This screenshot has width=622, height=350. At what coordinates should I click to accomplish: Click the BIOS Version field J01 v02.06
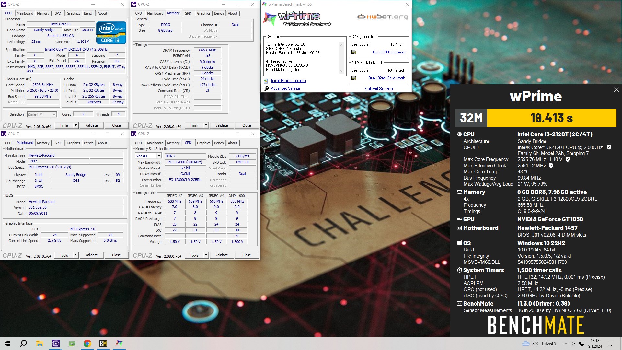click(75, 207)
